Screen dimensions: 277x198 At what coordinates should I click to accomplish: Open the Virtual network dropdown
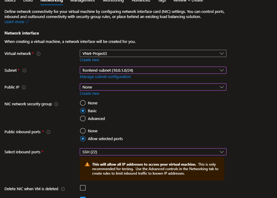tap(153, 53)
